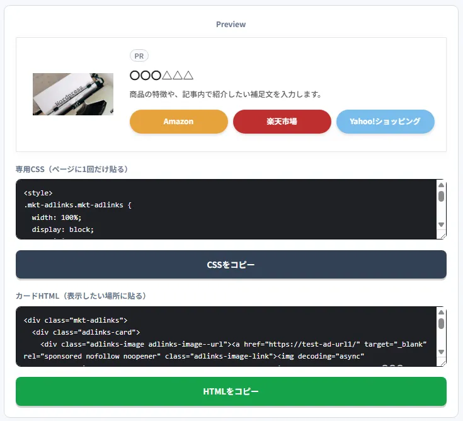Click scroll-up arrow of CSS code box
The width and height of the screenshot is (463, 421).
[x=441, y=185]
